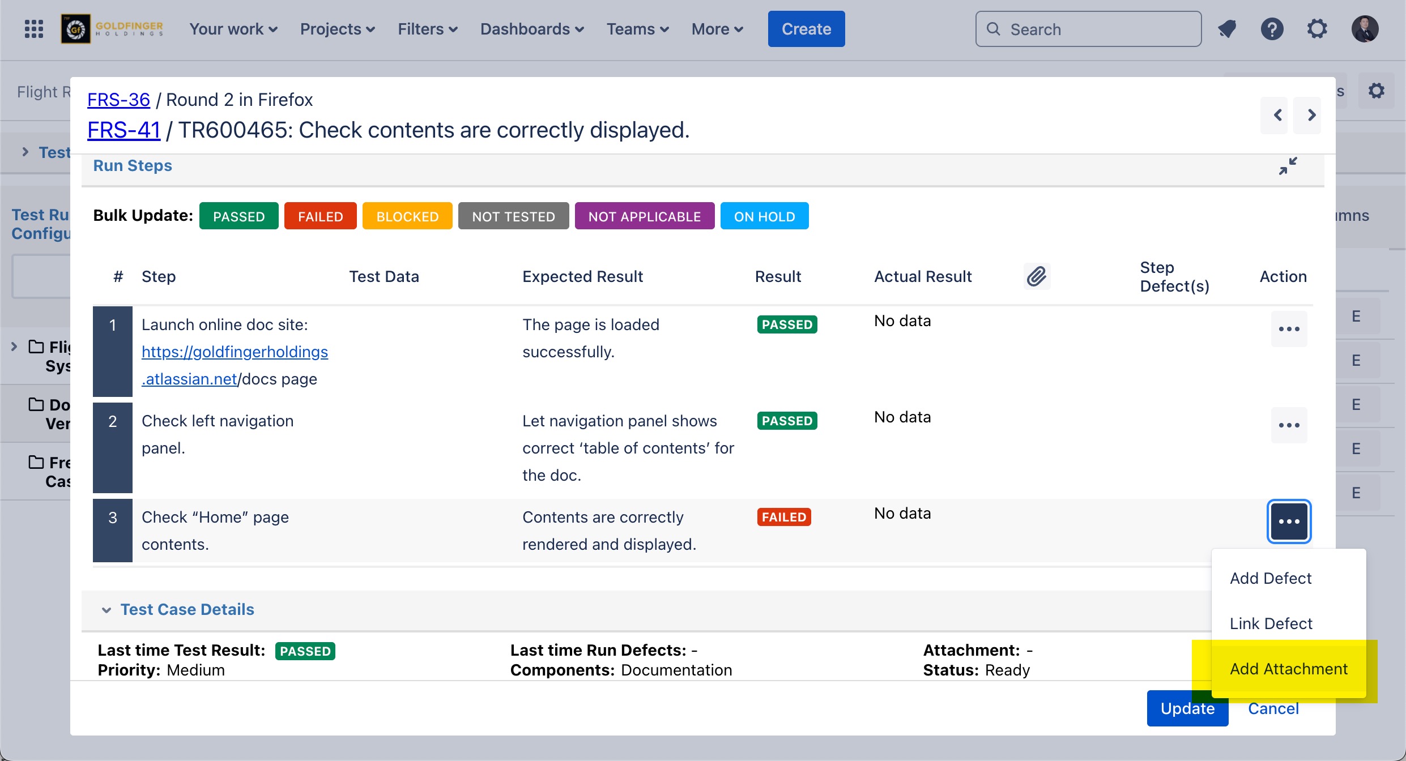Click the notifications icon in top bar
The width and height of the screenshot is (1406, 761).
[1227, 29]
